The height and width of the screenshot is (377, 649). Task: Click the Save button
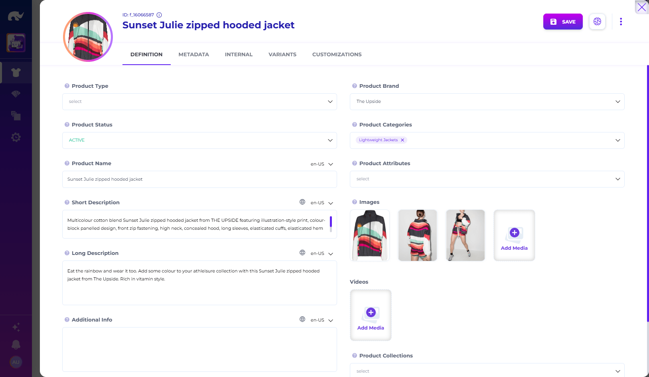[563, 22]
